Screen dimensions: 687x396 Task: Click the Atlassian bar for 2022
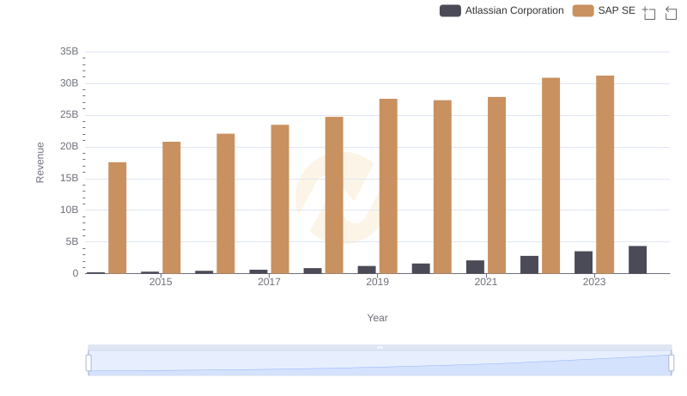coord(529,265)
